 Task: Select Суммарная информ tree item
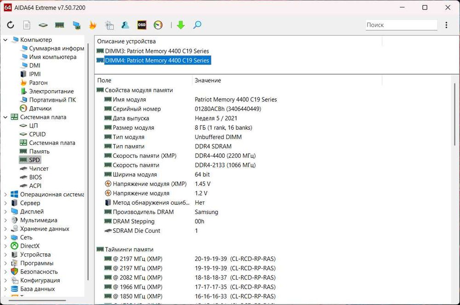[52, 48]
